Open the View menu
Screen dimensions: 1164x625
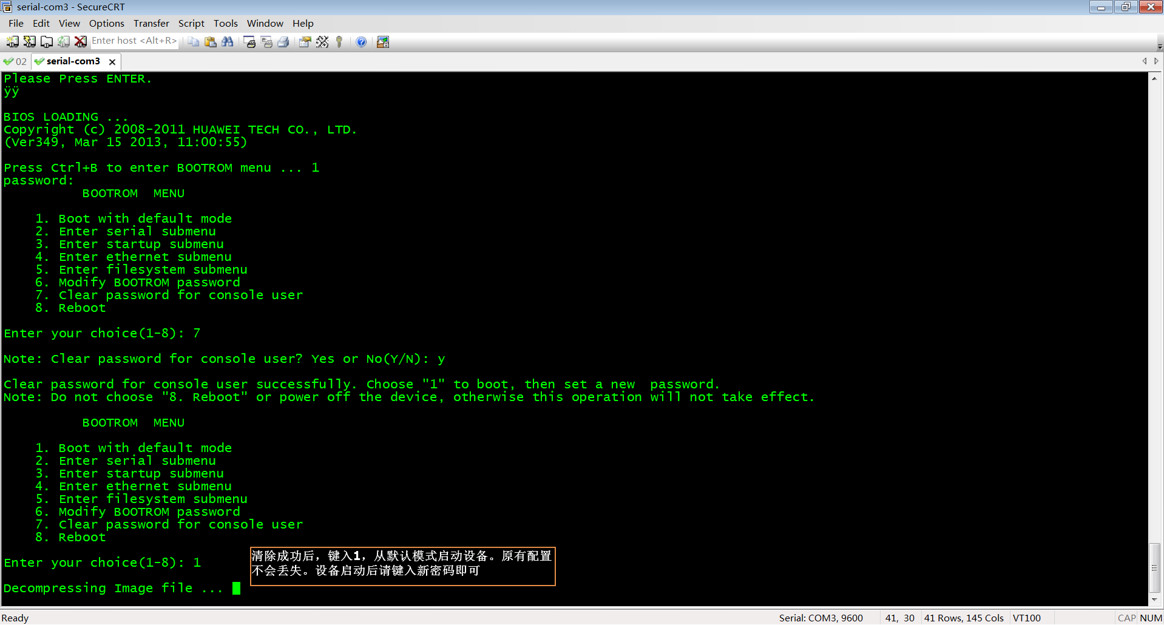(69, 23)
